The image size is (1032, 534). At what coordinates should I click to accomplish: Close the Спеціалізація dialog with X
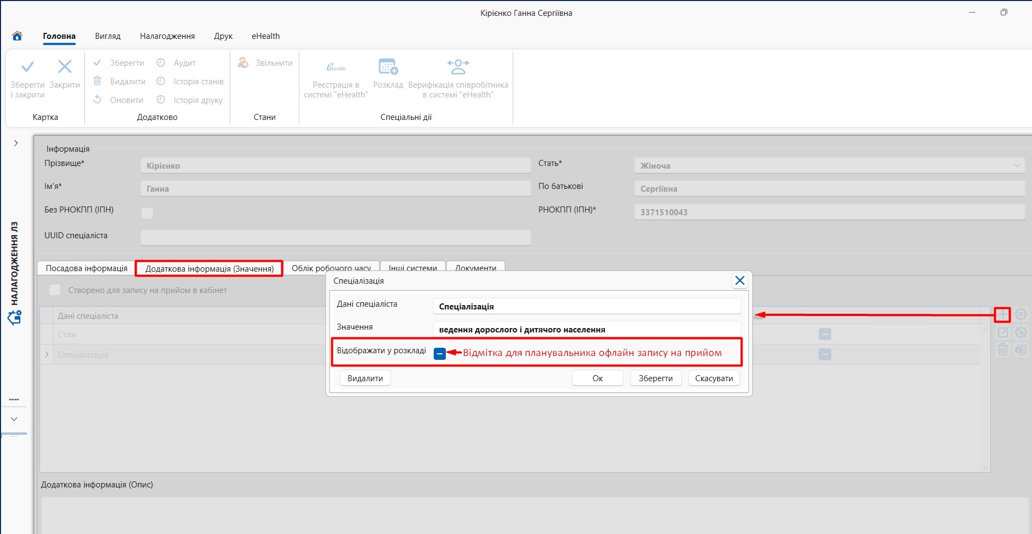pos(740,280)
